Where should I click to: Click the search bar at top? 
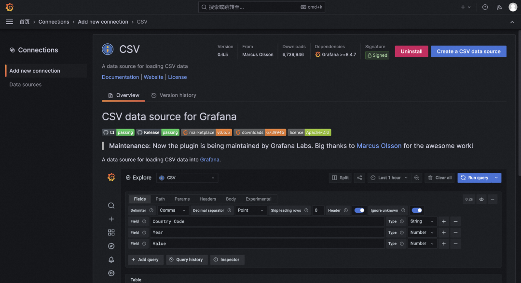(x=260, y=7)
